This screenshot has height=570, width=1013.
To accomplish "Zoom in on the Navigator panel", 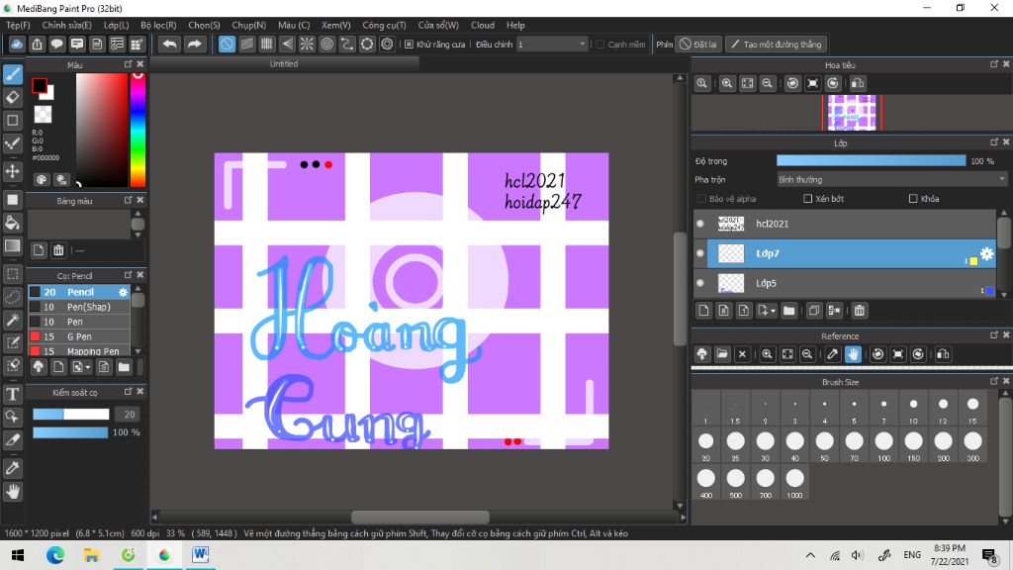I will [x=727, y=83].
